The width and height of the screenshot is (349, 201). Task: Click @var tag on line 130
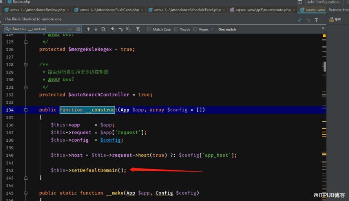(54, 80)
